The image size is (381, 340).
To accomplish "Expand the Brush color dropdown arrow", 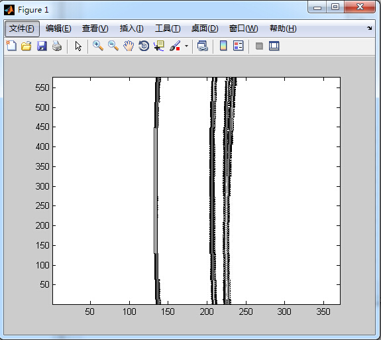I will coord(186,46).
